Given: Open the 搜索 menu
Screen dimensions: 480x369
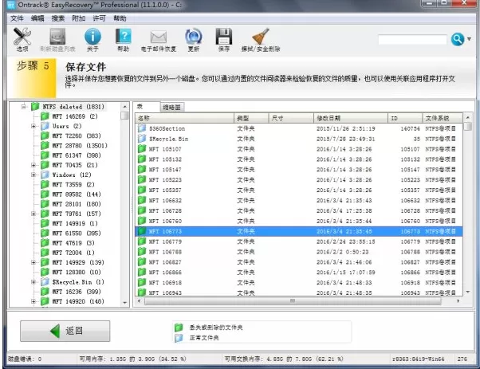Looking at the screenshot, I should pyautogui.click(x=58, y=18).
